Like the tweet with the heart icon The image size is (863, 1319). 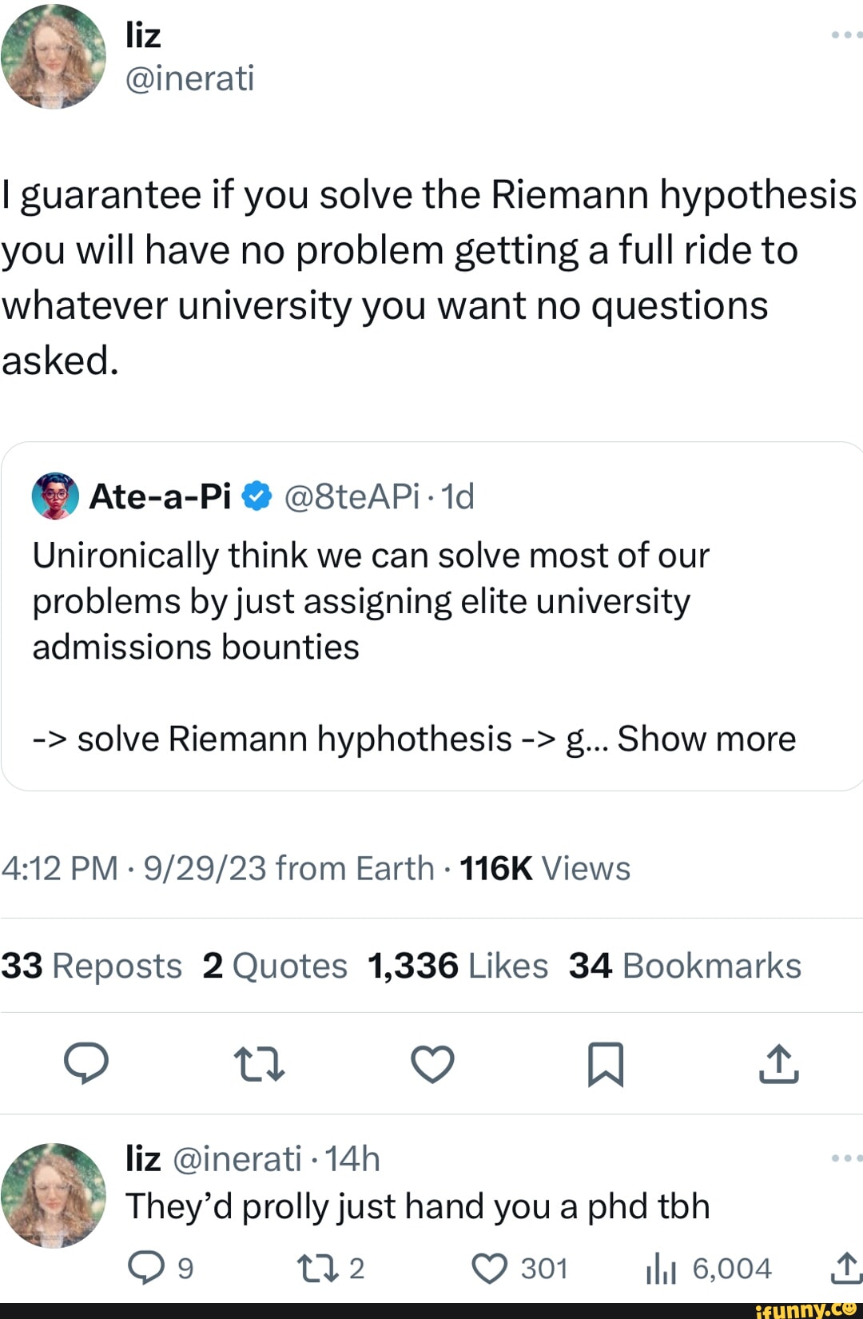pos(432,1063)
